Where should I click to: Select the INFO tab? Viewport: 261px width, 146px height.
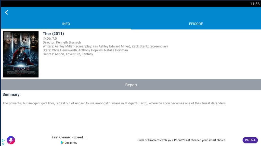(x=66, y=24)
